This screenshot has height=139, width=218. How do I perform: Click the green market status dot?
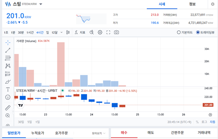63,91
